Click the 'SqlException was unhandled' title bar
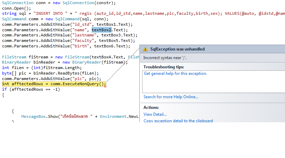 177,49
